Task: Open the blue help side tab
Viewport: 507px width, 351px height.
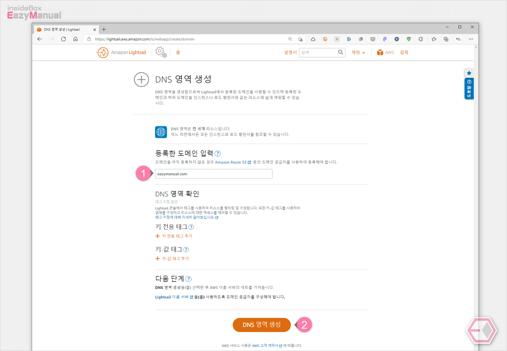Action: [469, 88]
